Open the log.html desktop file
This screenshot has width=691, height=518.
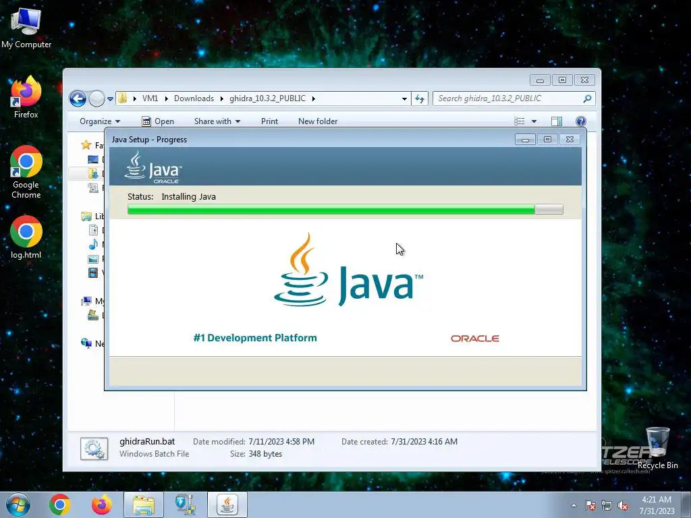pyautogui.click(x=26, y=237)
